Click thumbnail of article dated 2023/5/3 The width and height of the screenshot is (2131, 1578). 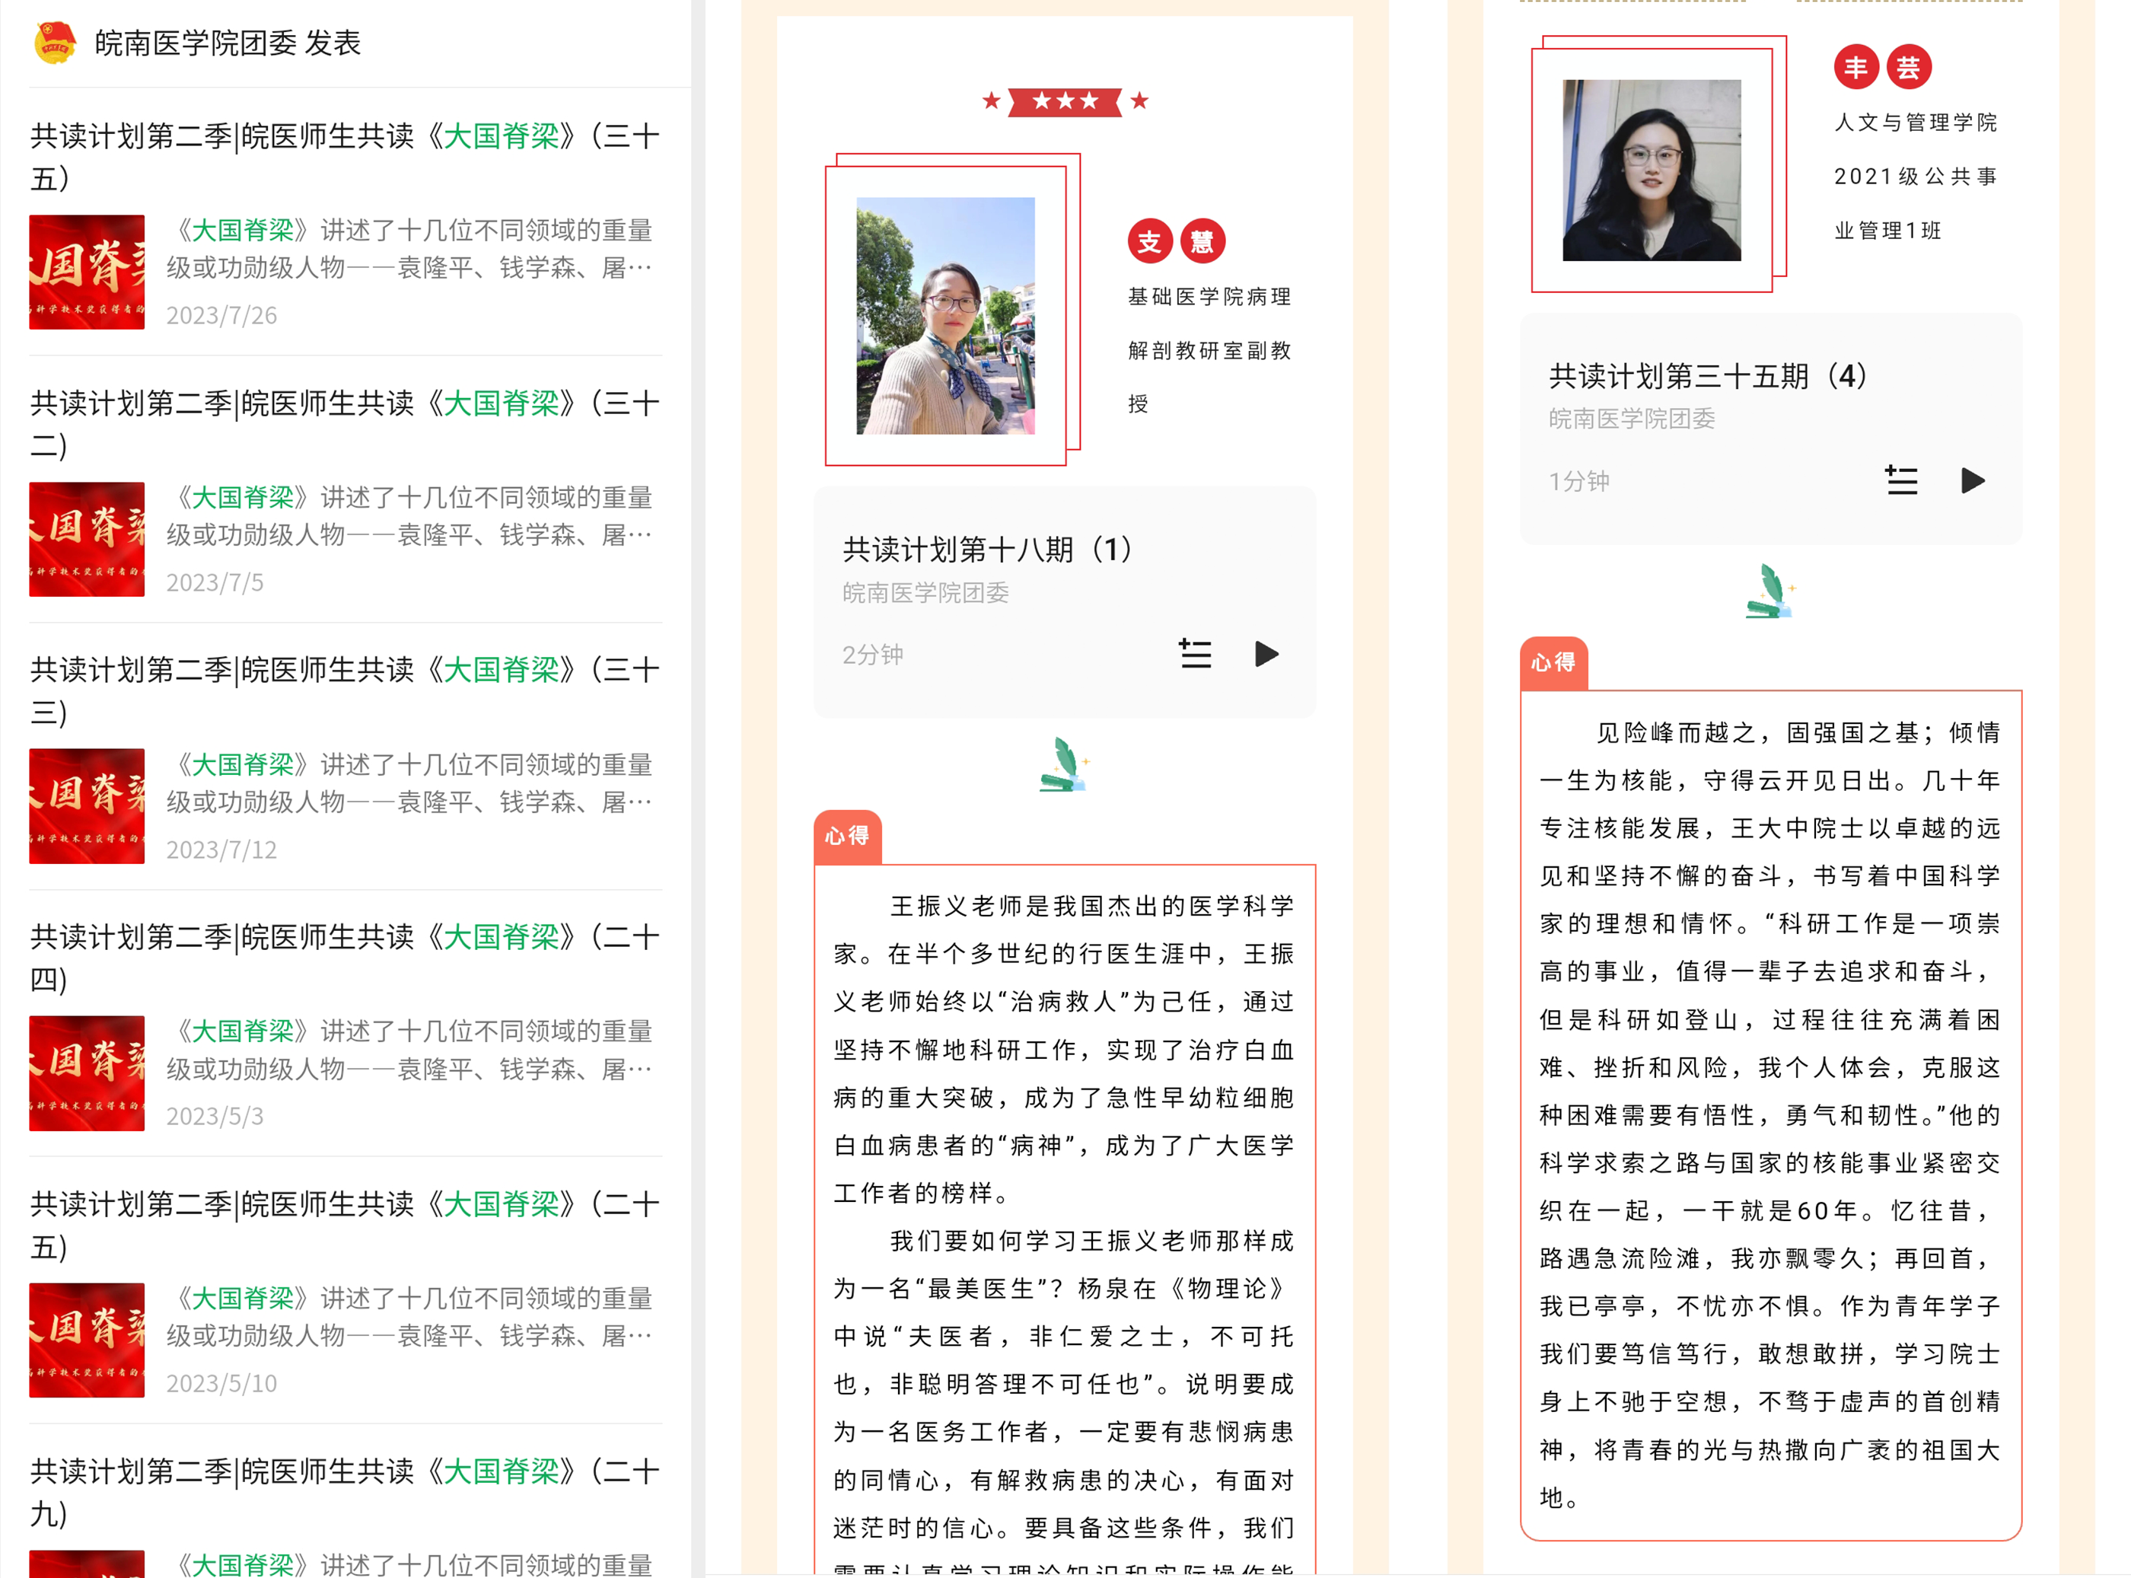[x=87, y=1073]
